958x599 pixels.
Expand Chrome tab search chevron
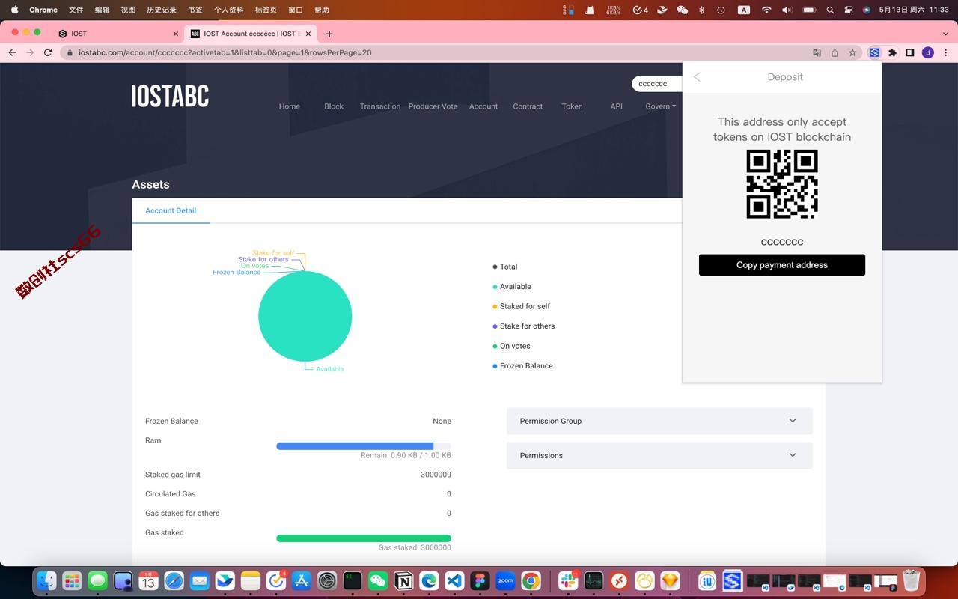click(945, 34)
